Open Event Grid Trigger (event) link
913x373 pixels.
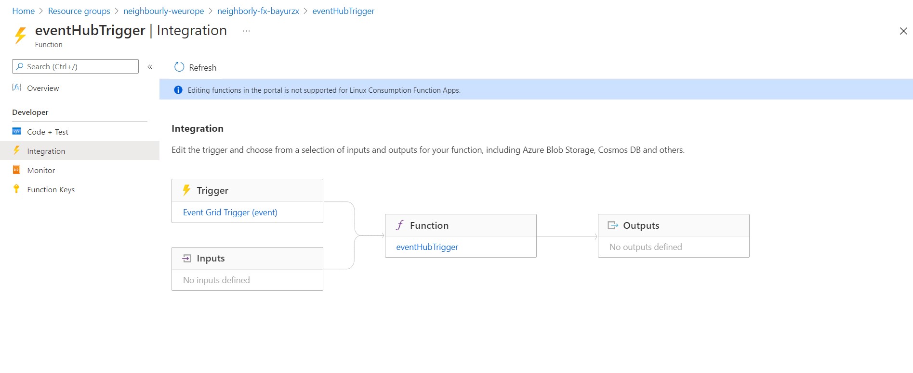(230, 212)
